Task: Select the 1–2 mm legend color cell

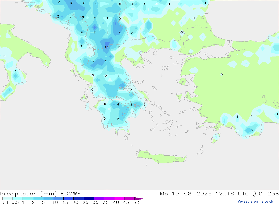Action: tap(28, 198)
